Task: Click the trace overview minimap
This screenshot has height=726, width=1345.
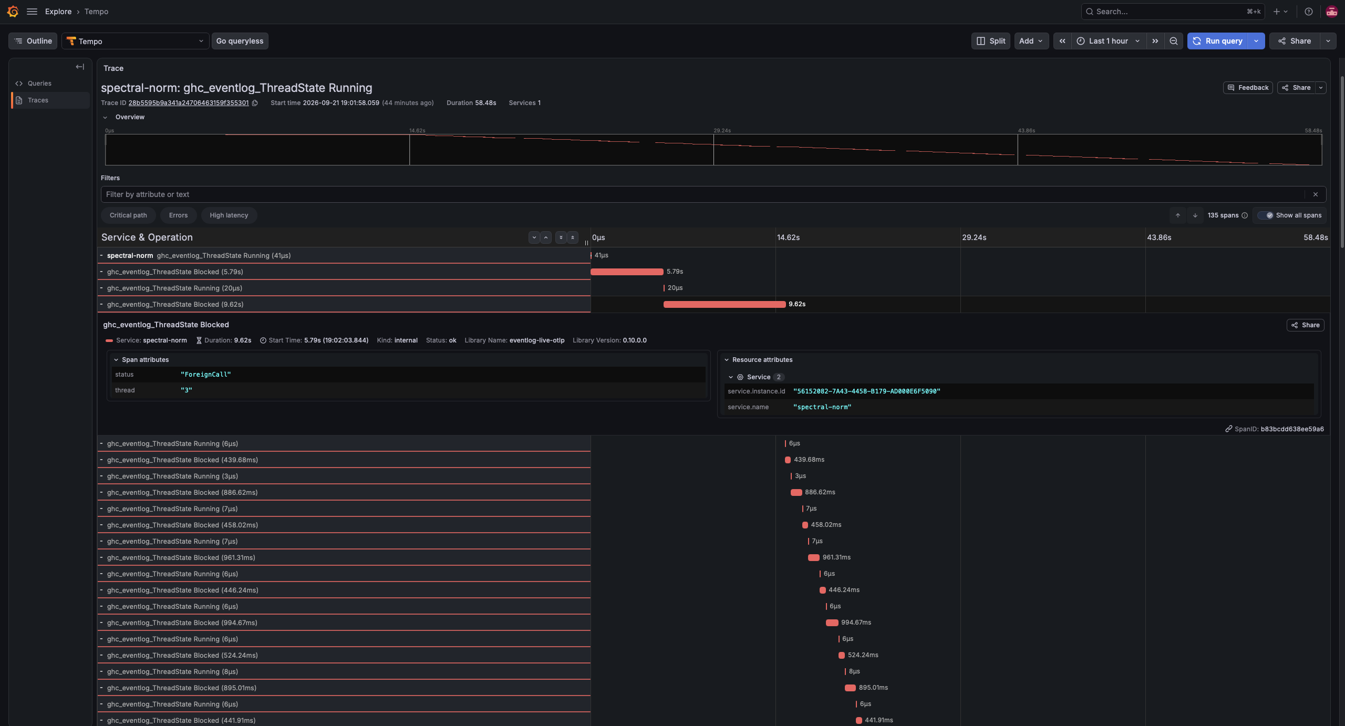Action: pos(713,150)
